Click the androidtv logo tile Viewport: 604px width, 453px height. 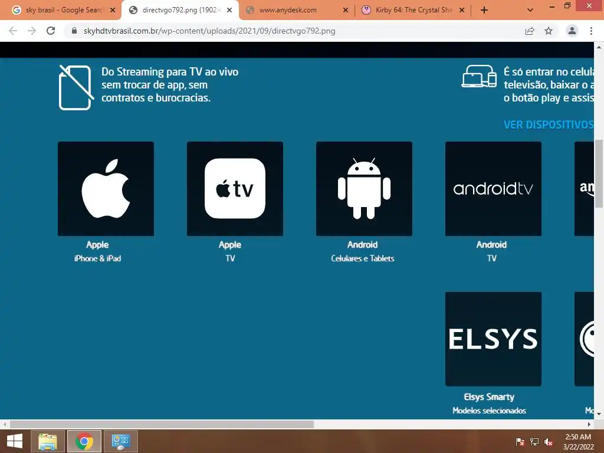coord(493,188)
